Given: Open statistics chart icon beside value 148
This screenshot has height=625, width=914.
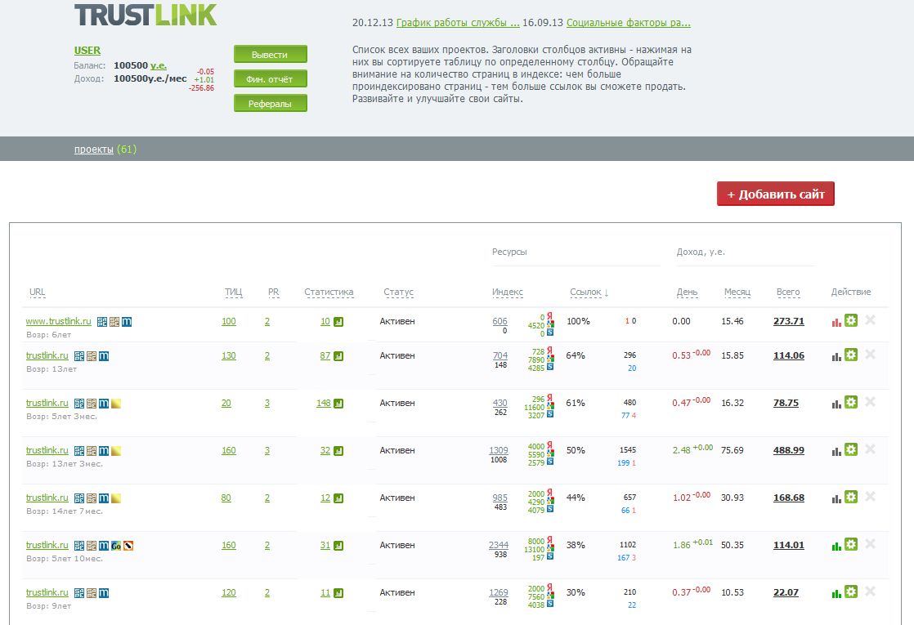Looking at the screenshot, I should [x=338, y=403].
